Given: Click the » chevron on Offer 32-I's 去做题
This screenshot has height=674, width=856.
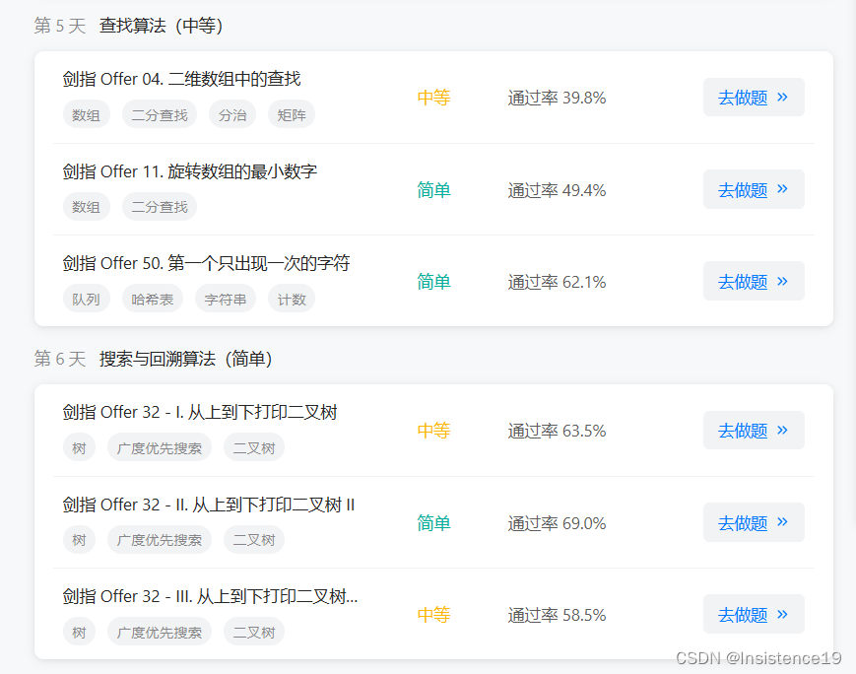Looking at the screenshot, I should (783, 430).
